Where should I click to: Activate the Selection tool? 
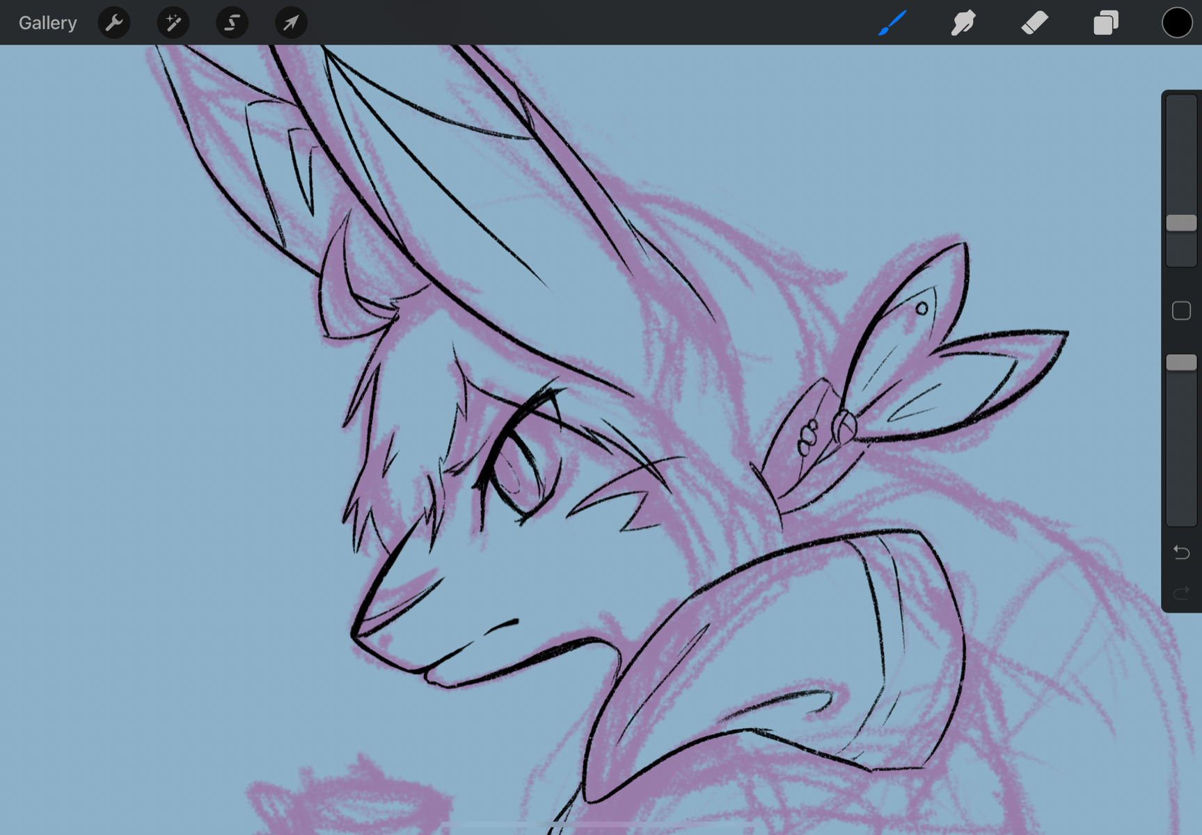[x=232, y=23]
